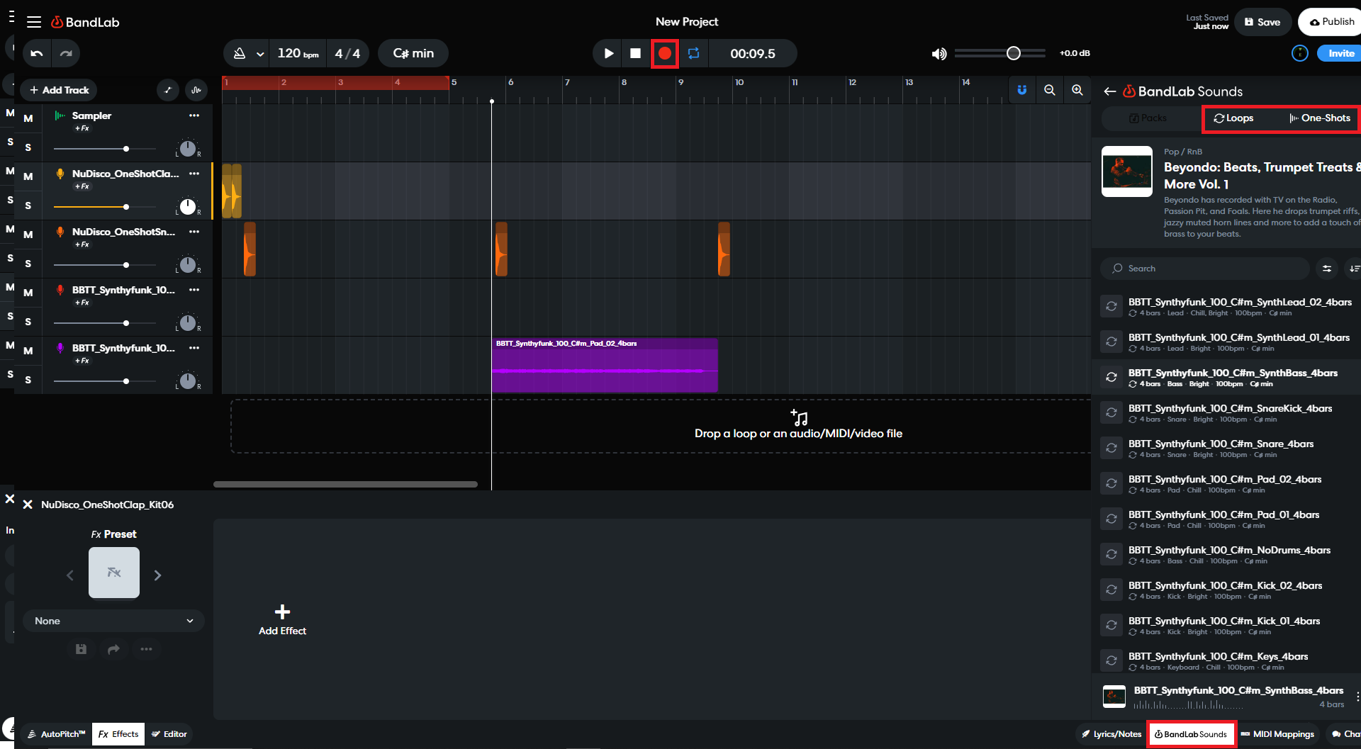Open the Editor tab
Screen dimensions: 1361x749
169,734
